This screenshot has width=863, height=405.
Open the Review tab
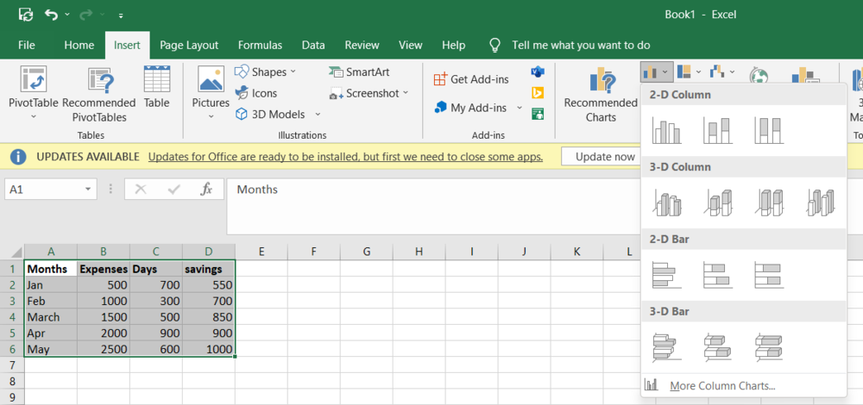[x=362, y=45]
